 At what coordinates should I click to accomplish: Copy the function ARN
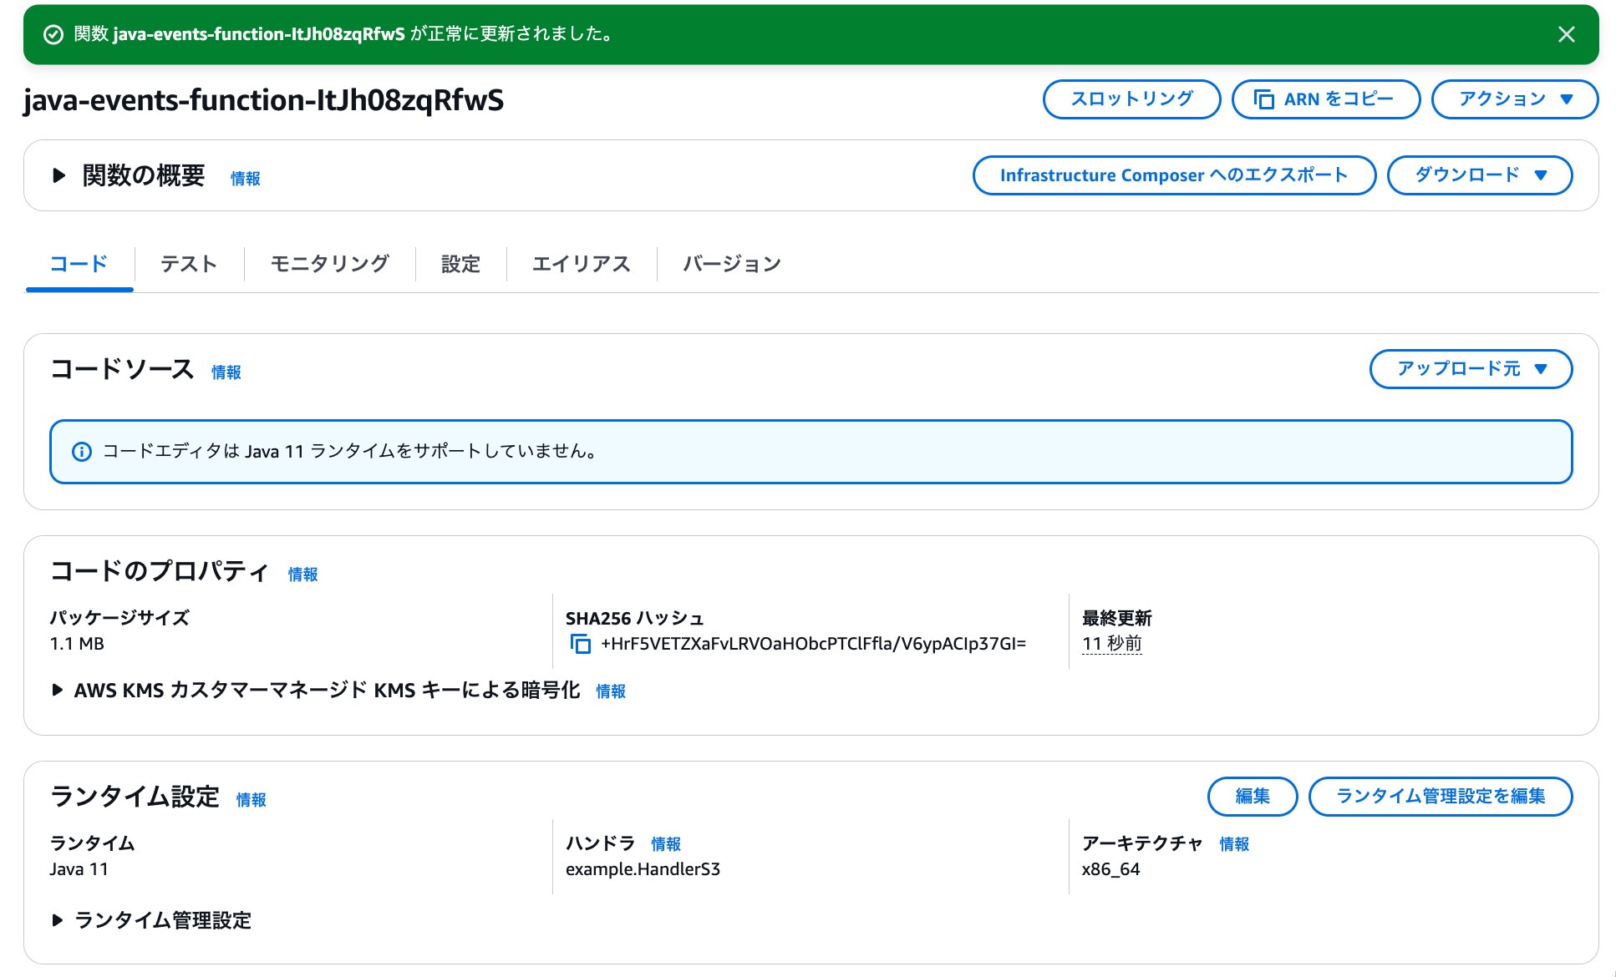coord(1325,99)
